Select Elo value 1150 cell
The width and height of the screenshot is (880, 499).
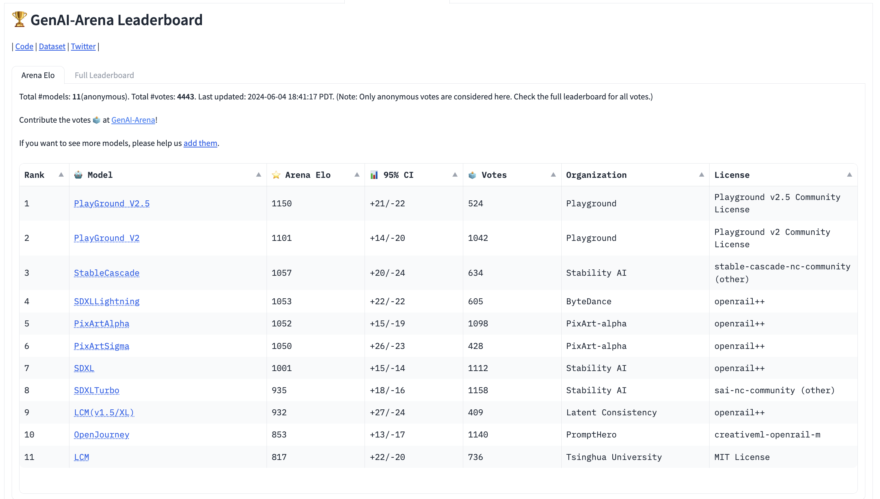[316, 203]
